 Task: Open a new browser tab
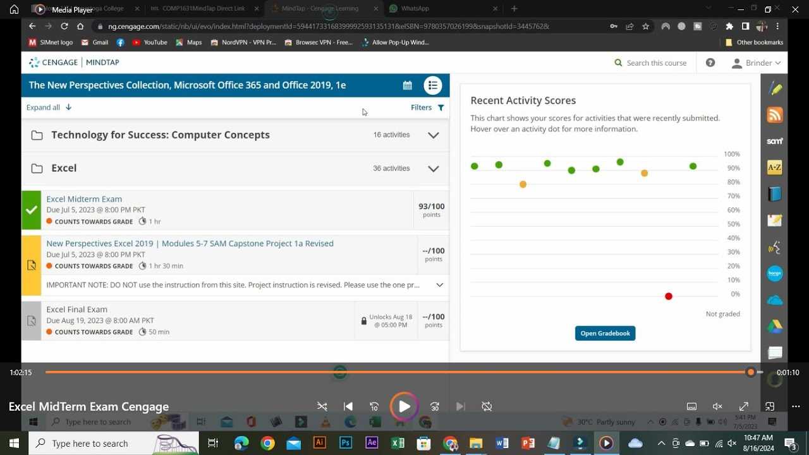click(514, 9)
